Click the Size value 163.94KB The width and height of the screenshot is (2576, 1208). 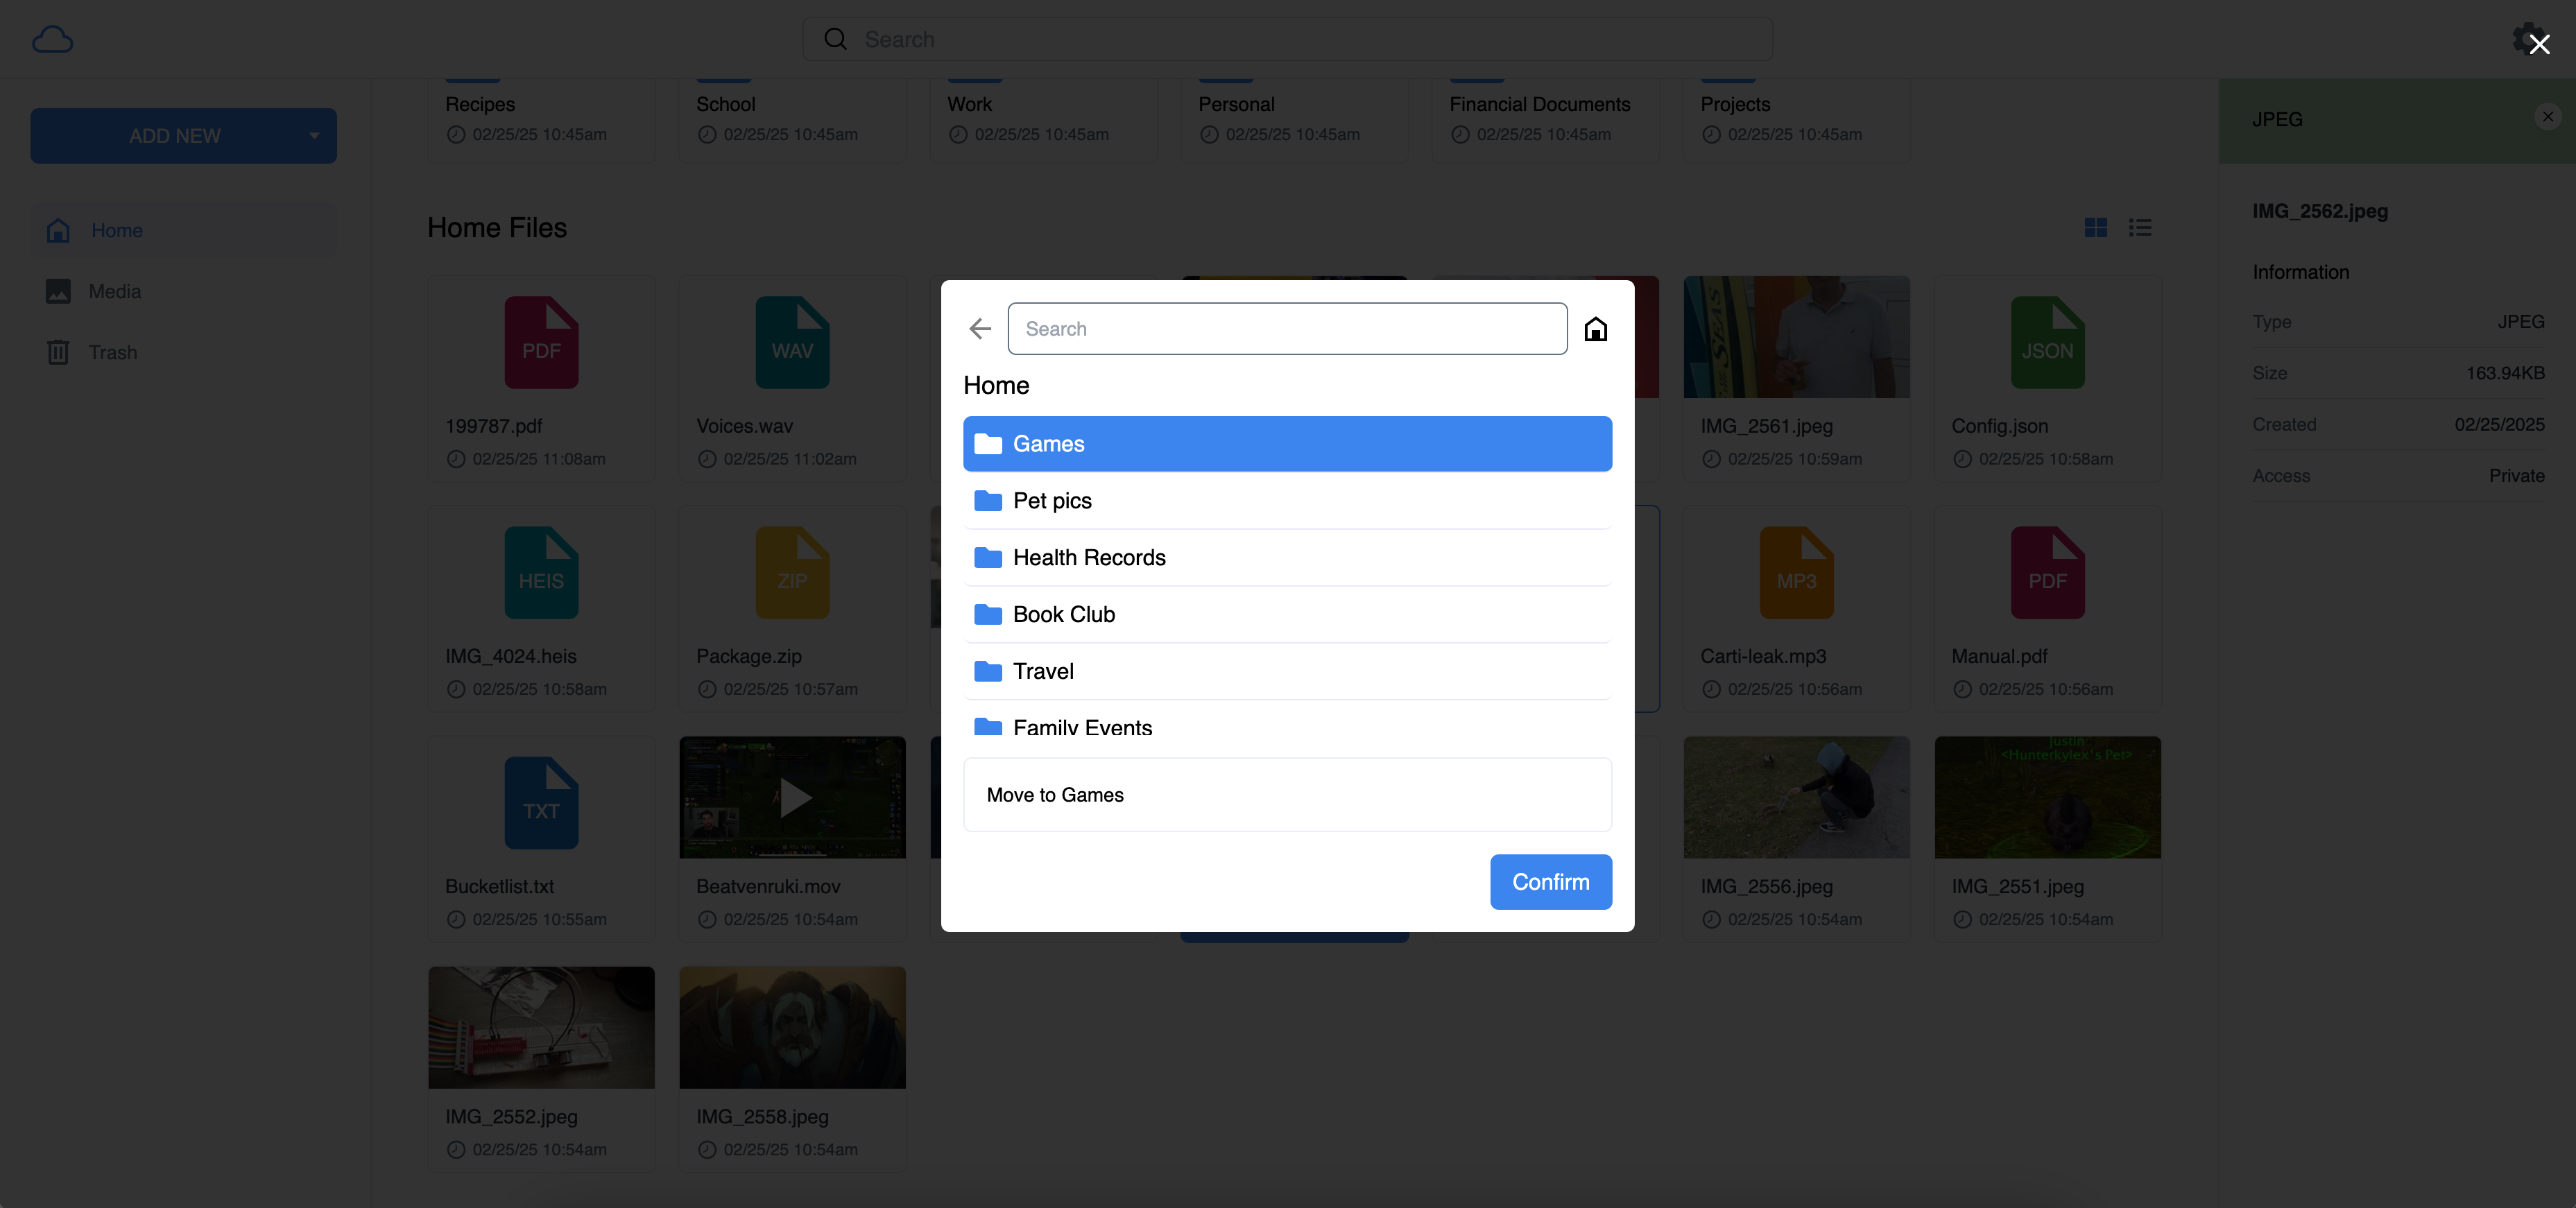[2504, 374]
